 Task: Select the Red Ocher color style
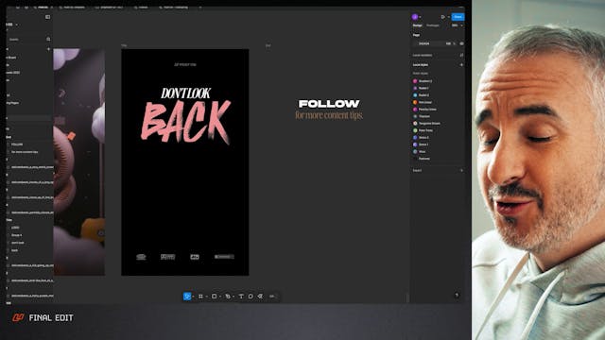coord(425,102)
